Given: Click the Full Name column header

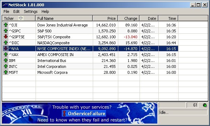Looking at the screenshot, I should 64,18.
